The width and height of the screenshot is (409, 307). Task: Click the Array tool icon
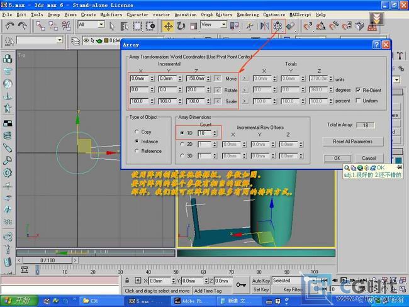click(x=277, y=26)
